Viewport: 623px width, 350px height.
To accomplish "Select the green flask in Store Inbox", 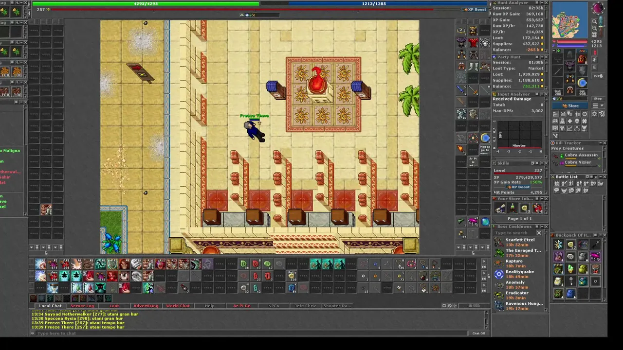I will tap(513, 208).
